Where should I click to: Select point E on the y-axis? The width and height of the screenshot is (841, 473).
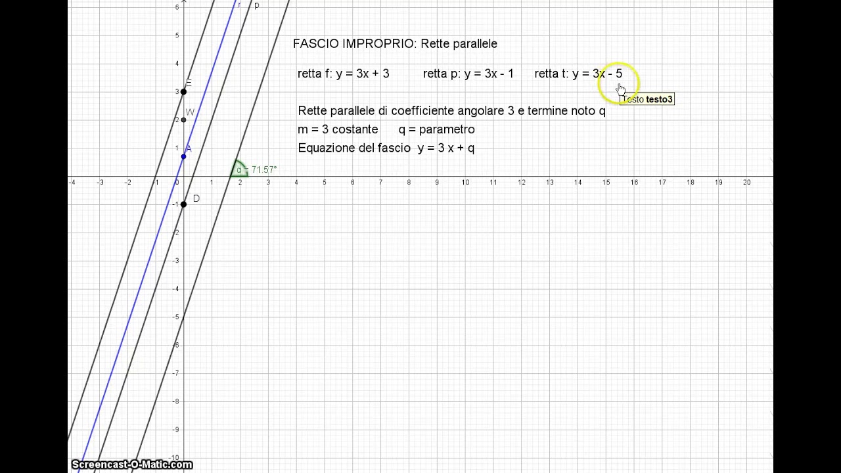[183, 91]
